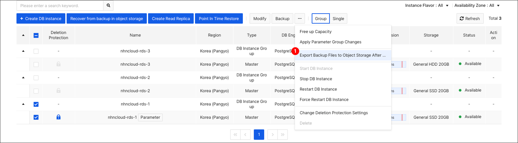The height and width of the screenshot is (143, 518).
Task: Select page 1 in pagination
Action: 259,135
